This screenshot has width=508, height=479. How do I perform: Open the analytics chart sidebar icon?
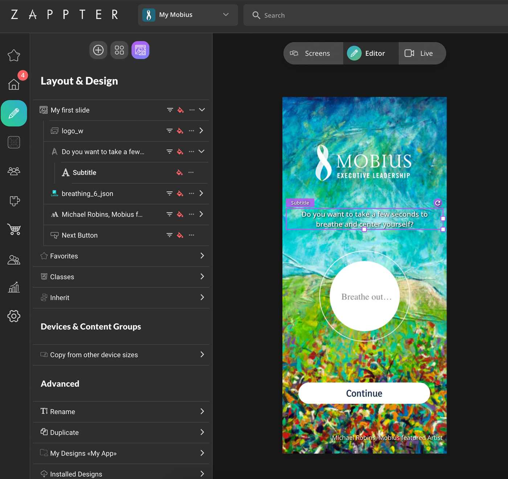point(14,287)
